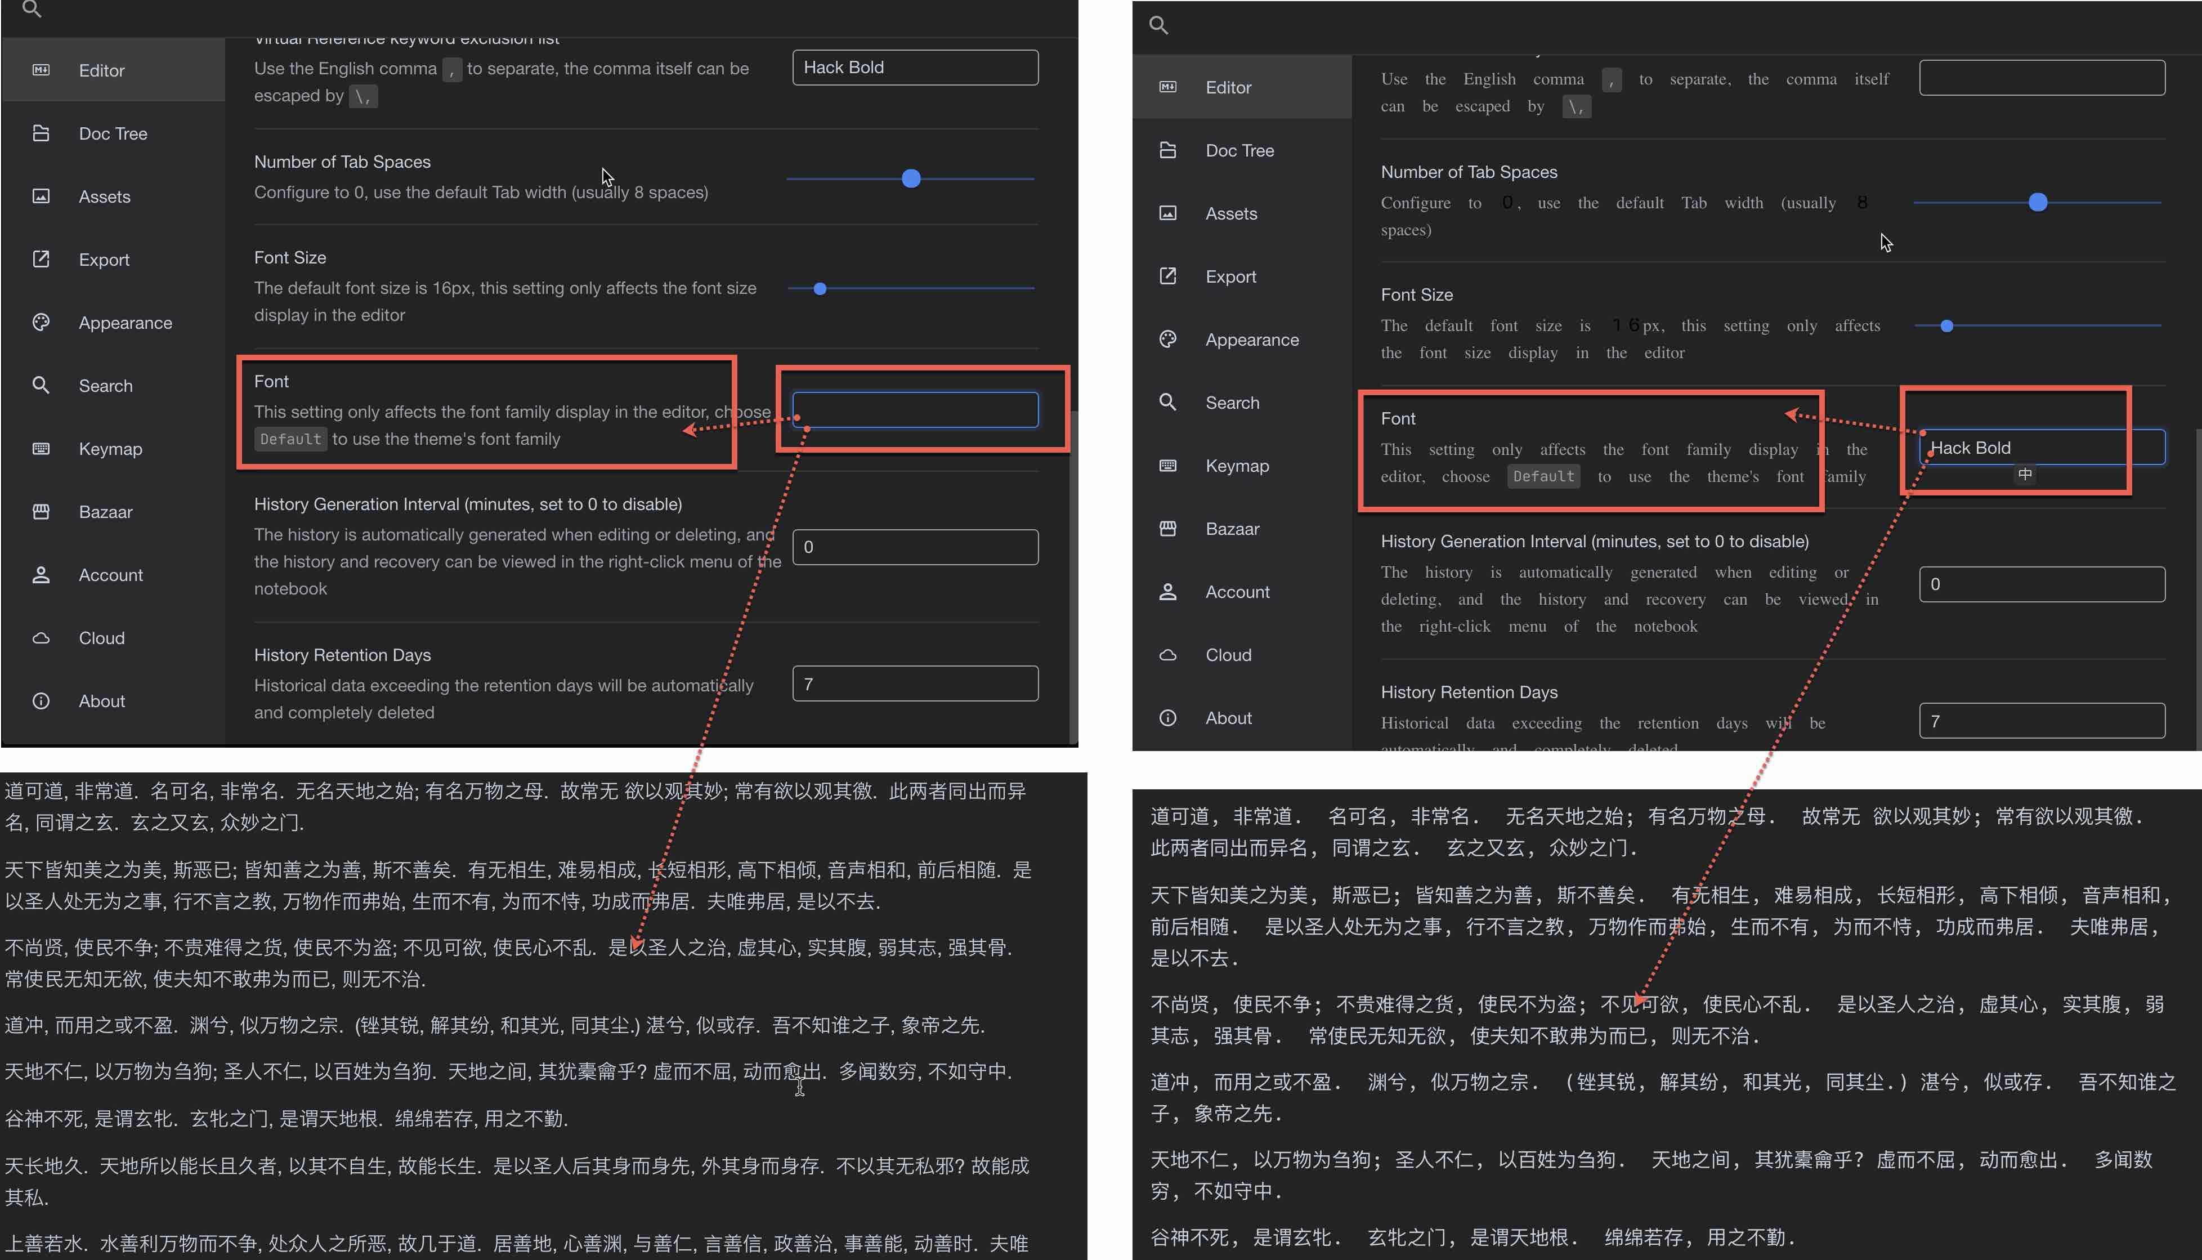Image resolution: width=2202 pixels, height=1260 pixels.
Task: Click Font field containing Hack Bold with 中 indicator
Action: click(2041, 448)
